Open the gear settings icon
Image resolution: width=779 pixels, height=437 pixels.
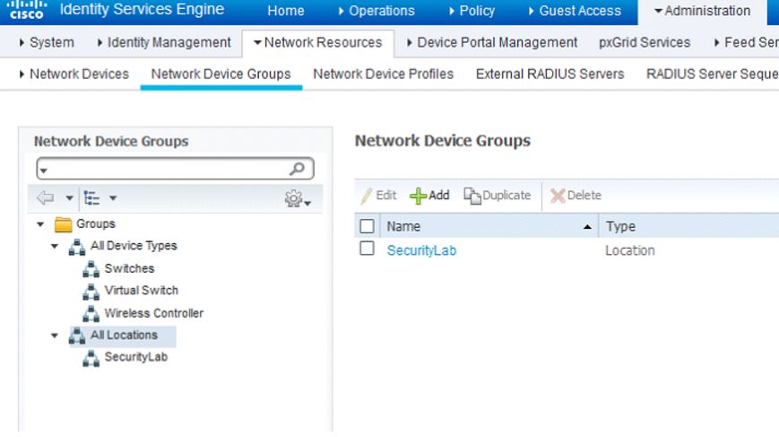pos(294,198)
